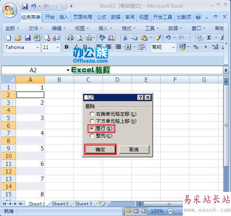Open the Sheet2 worksheet tab
Viewport: 231px width, 216px height.
click(60, 204)
